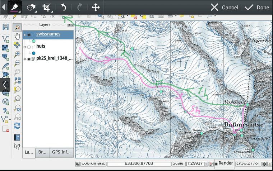
Task: Choose the crop tool
Action: [47, 7]
